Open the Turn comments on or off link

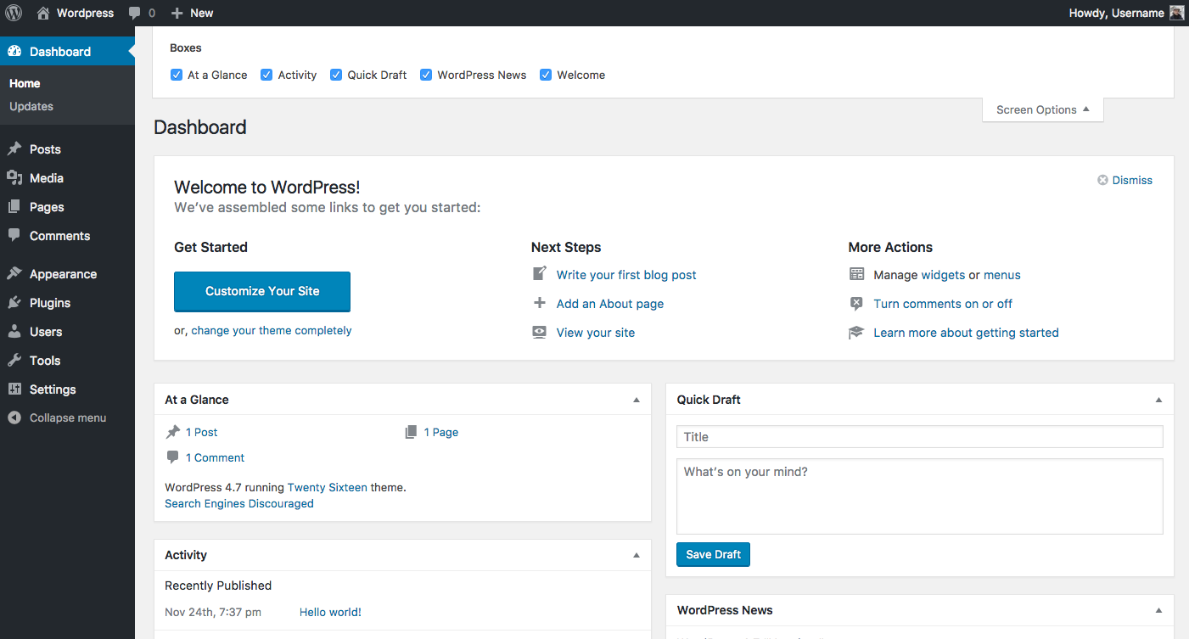point(943,304)
